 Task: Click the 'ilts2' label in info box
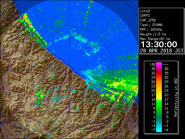click(x=145, y=11)
